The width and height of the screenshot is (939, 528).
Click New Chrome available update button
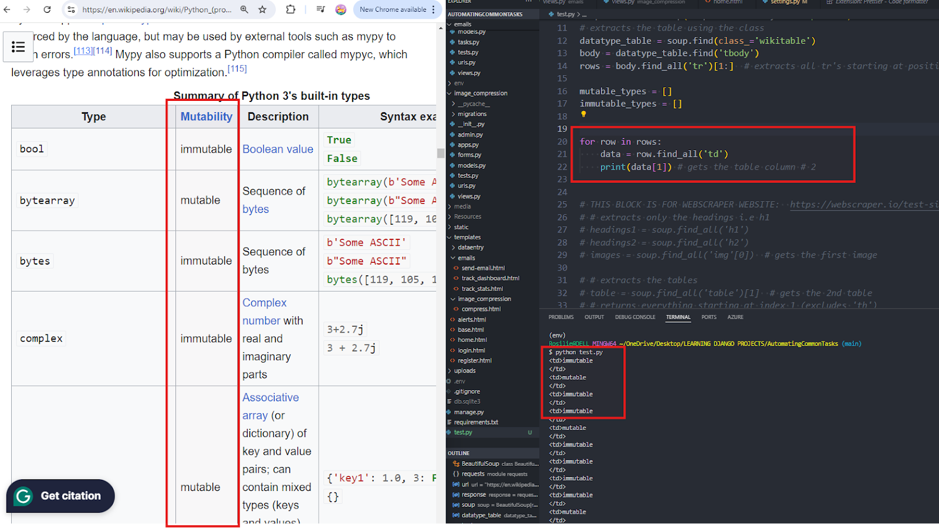(397, 9)
